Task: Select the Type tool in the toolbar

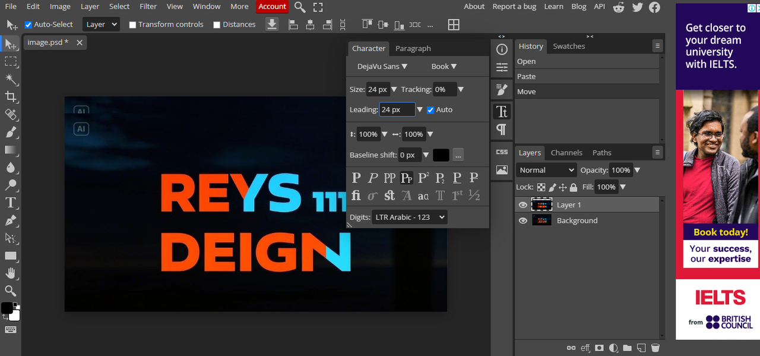Action: pyautogui.click(x=11, y=203)
